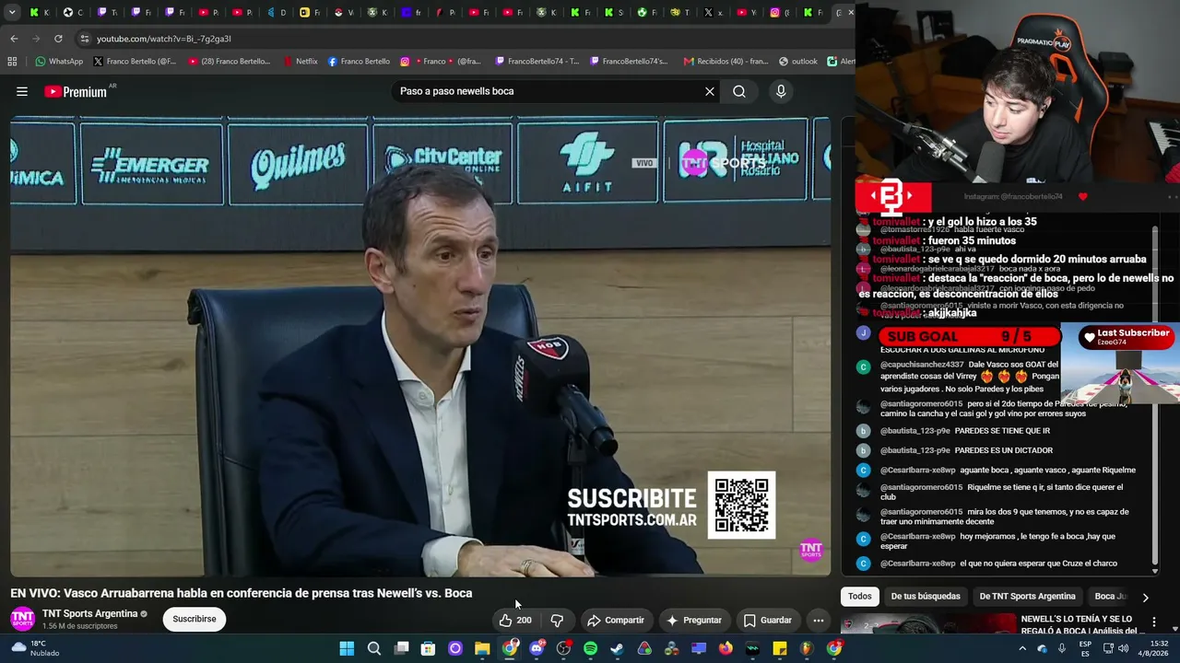Click the chat message 'PAREDES ES UN DICTADOR'
The width and height of the screenshot is (1180, 663).
(1002, 450)
